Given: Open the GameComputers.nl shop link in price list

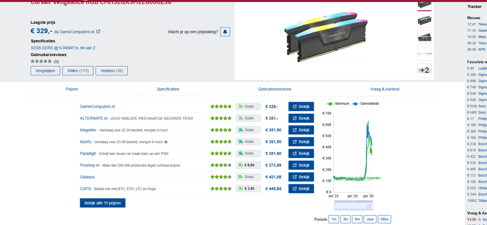Looking at the screenshot, I should 97,106.
